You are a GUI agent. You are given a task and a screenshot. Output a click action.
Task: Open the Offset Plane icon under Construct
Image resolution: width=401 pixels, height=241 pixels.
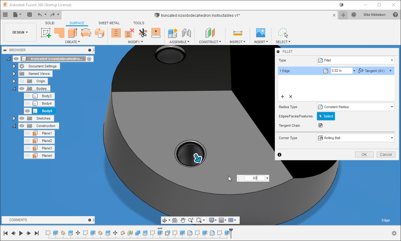click(x=210, y=33)
